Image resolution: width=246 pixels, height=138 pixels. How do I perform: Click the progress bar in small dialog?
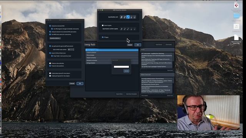(121, 67)
